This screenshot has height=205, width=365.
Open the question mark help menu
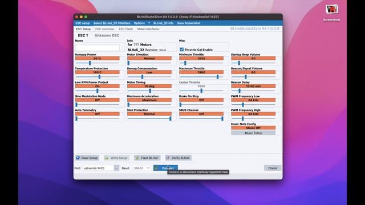[149, 23]
